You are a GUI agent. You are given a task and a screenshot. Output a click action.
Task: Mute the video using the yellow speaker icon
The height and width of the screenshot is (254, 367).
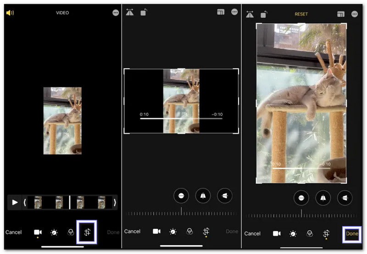coord(10,13)
